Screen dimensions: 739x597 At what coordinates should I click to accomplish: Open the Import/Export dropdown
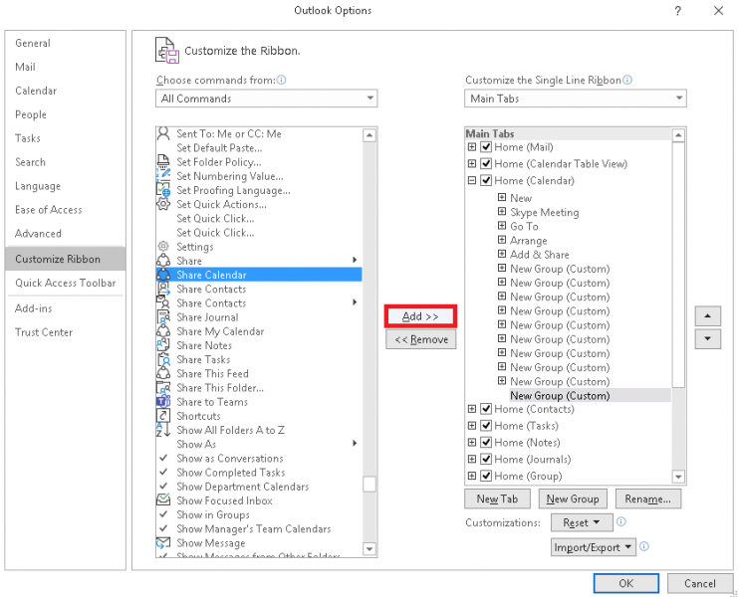[594, 547]
